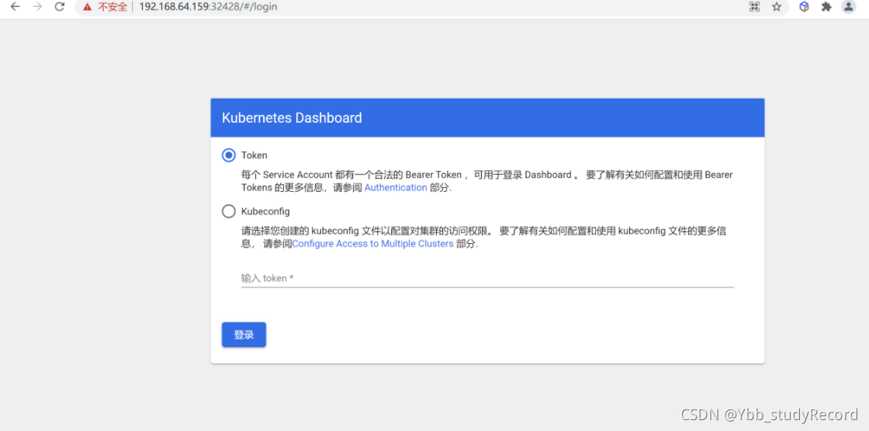The image size is (869, 431).
Task: Click the Service Account Bearer Token description
Action: pyautogui.click(x=486, y=181)
